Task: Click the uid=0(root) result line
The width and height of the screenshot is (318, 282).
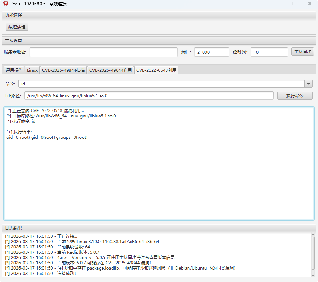Action: pyautogui.click(x=47, y=137)
